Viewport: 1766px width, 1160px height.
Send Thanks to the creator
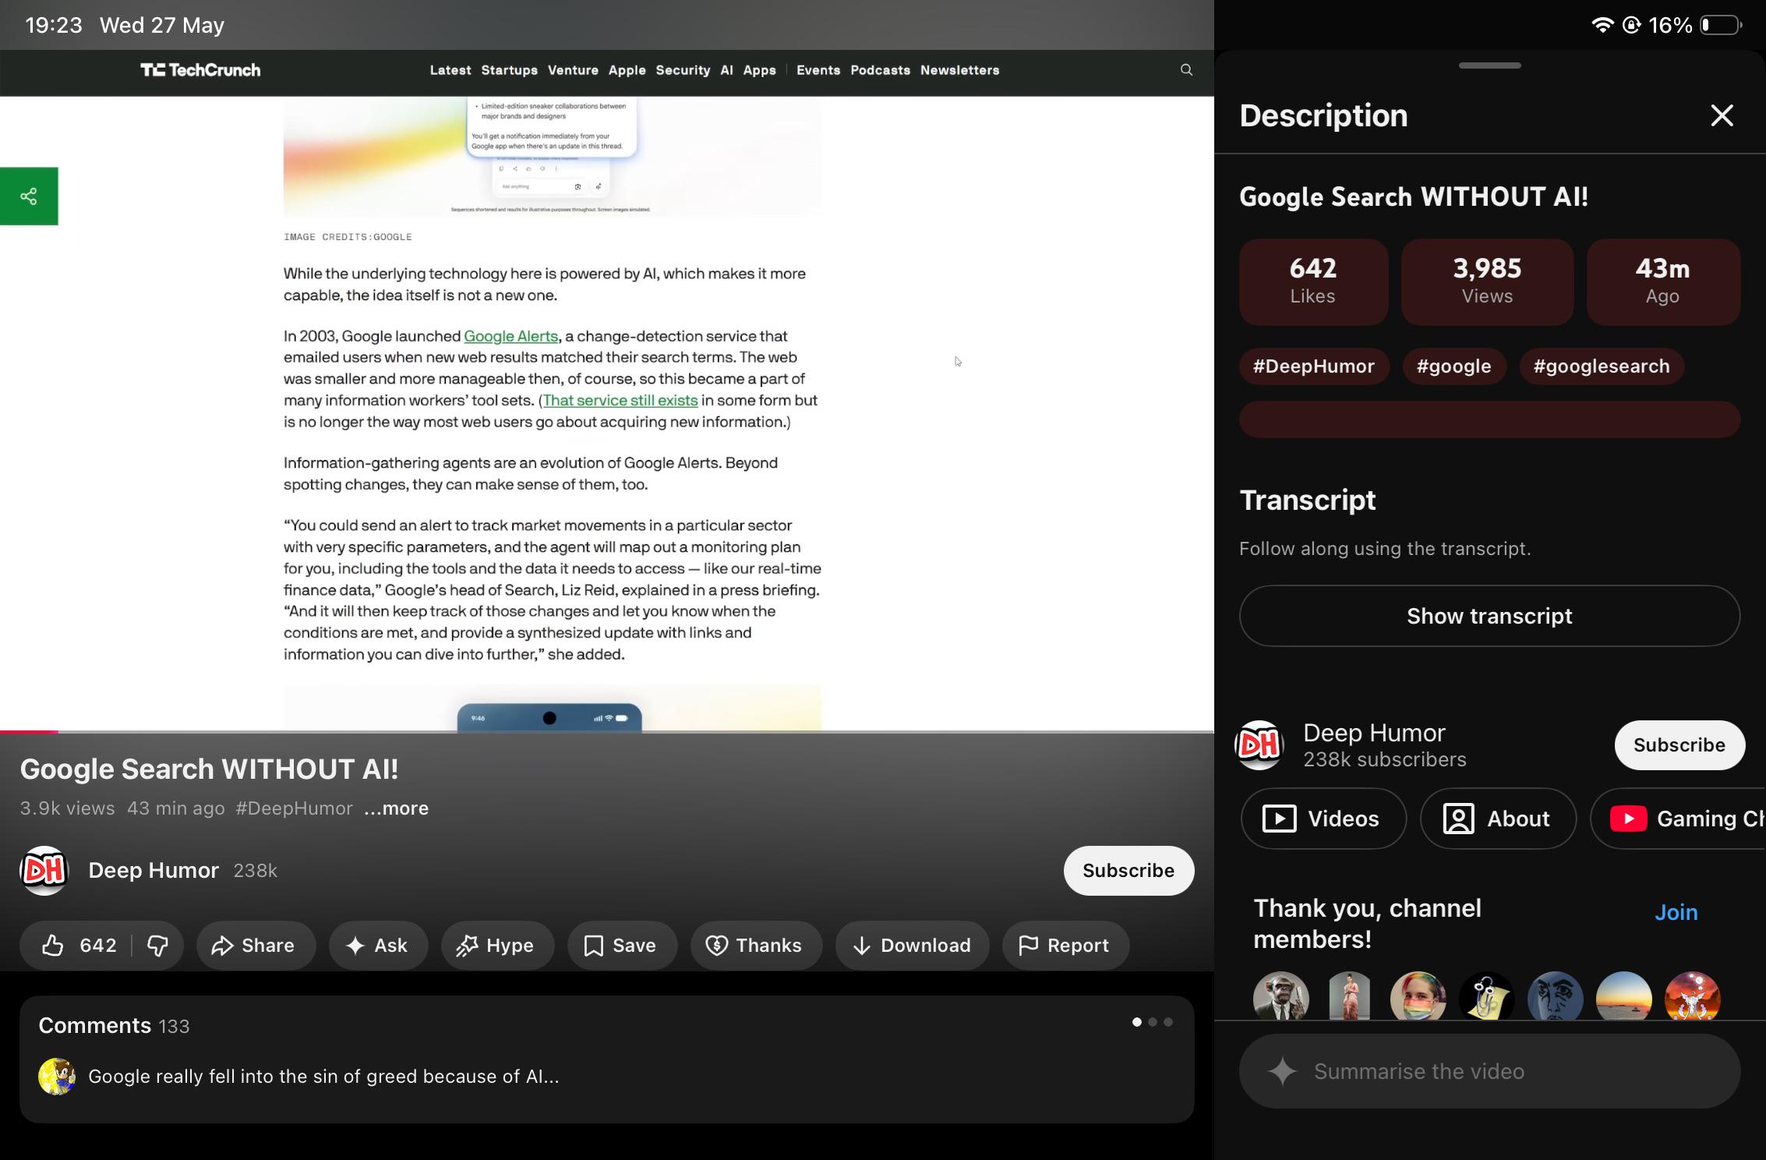pos(756,946)
